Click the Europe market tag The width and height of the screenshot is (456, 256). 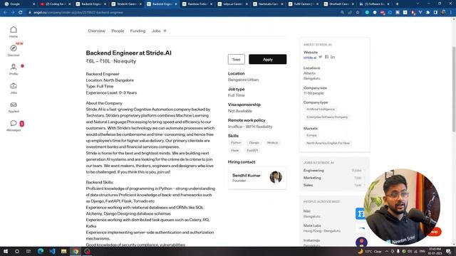coord(311,135)
